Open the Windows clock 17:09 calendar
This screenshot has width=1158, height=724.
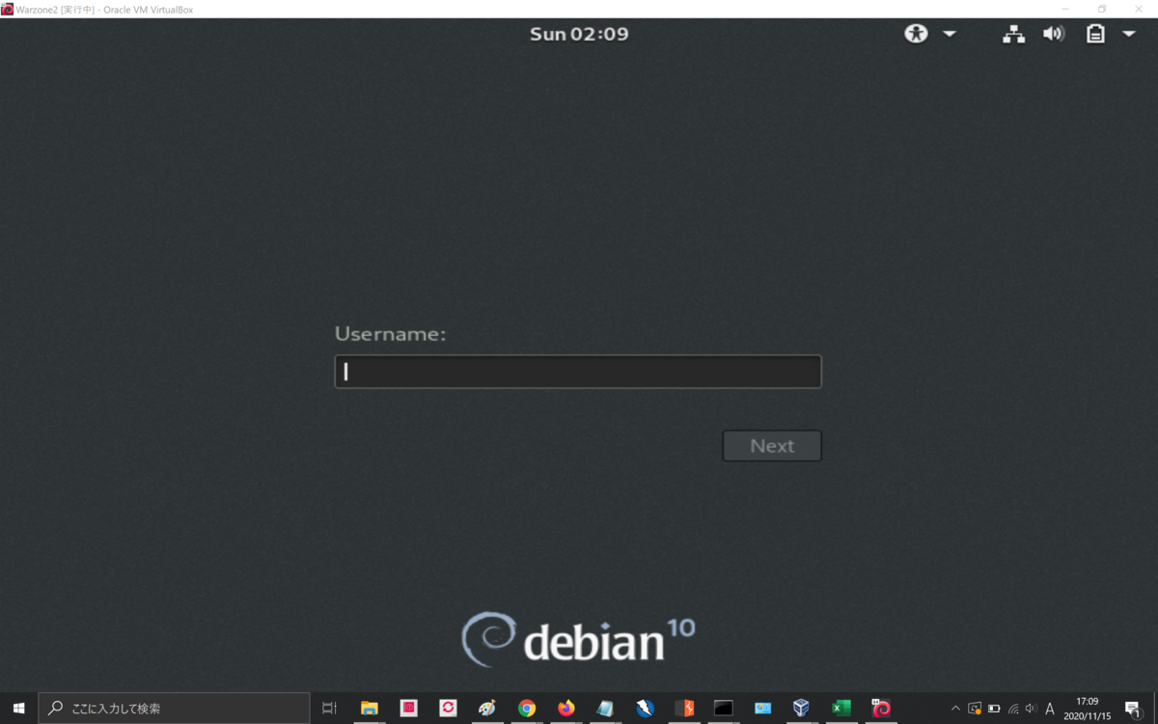coord(1088,709)
